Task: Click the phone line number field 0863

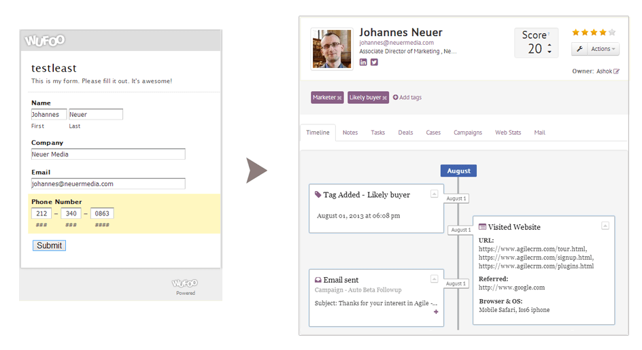Action: coord(102,213)
